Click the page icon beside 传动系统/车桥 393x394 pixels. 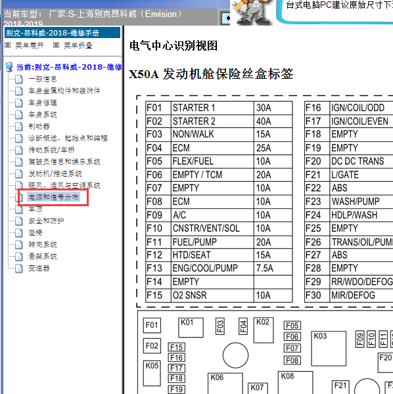pyautogui.click(x=19, y=150)
